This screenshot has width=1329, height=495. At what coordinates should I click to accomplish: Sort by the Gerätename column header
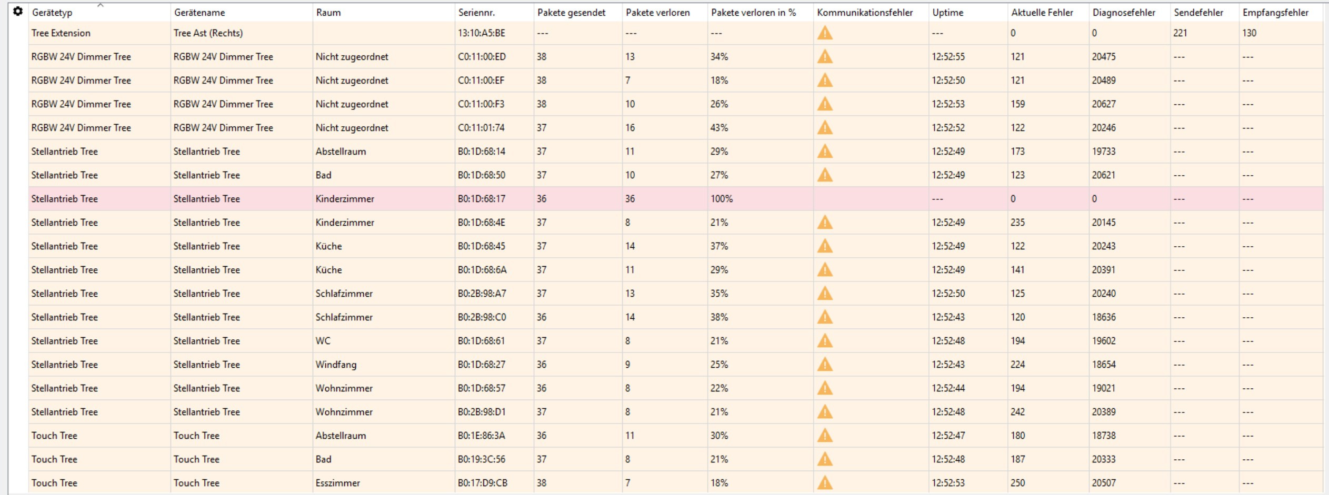pyautogui.click(x=199, y=13)
